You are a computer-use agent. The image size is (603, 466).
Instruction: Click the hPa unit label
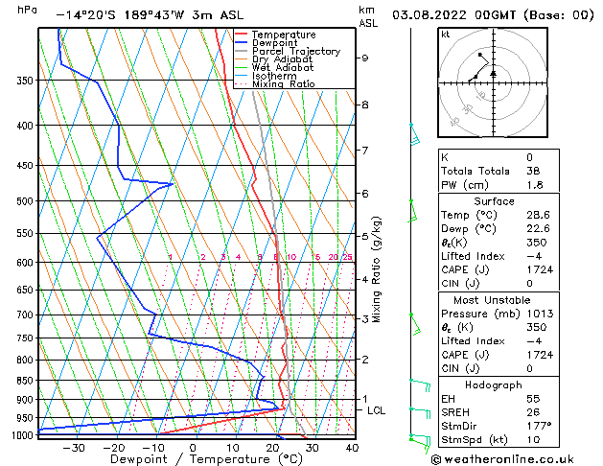tap(27, 10)
